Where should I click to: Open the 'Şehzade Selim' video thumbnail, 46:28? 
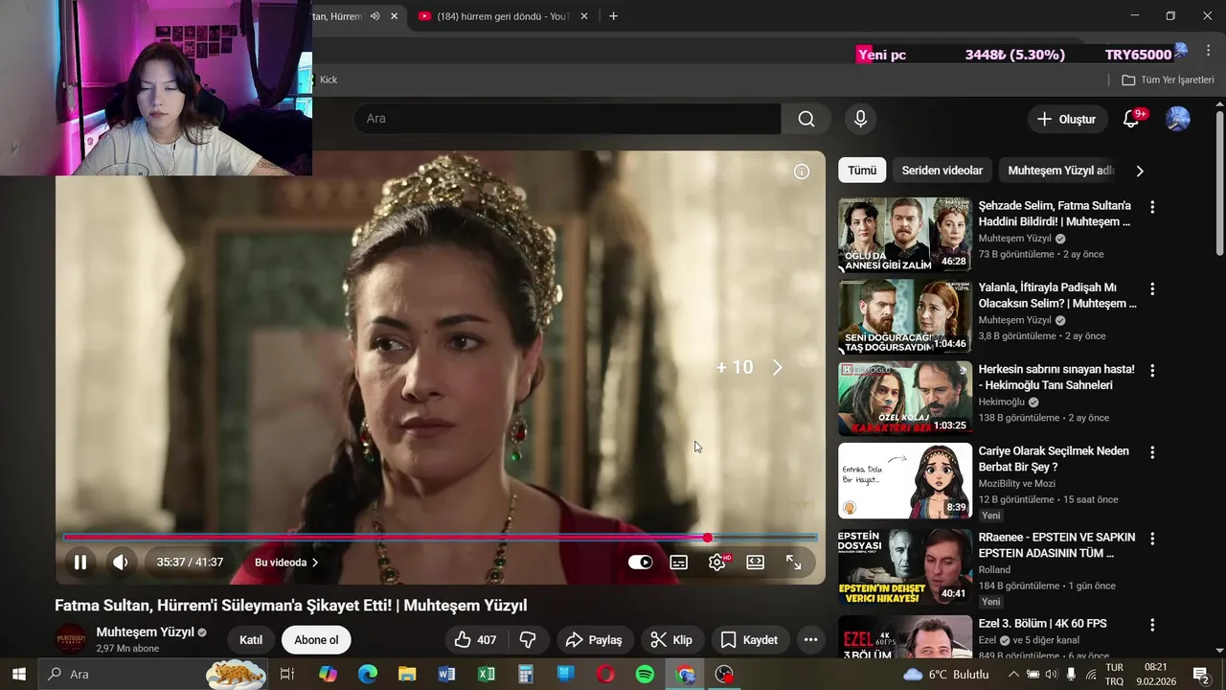click(905, 235)
